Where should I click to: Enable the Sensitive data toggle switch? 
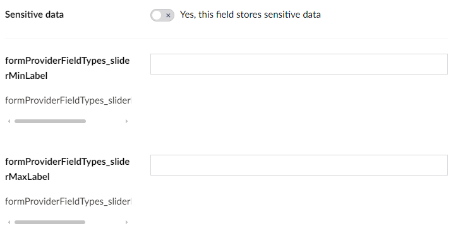pyautogui.click(x=162, y=15)
